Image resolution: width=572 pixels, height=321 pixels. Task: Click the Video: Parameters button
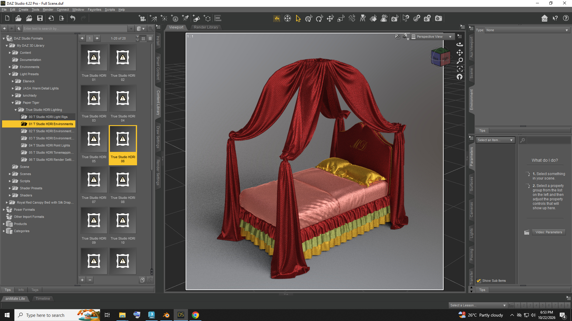coord(549,232)
